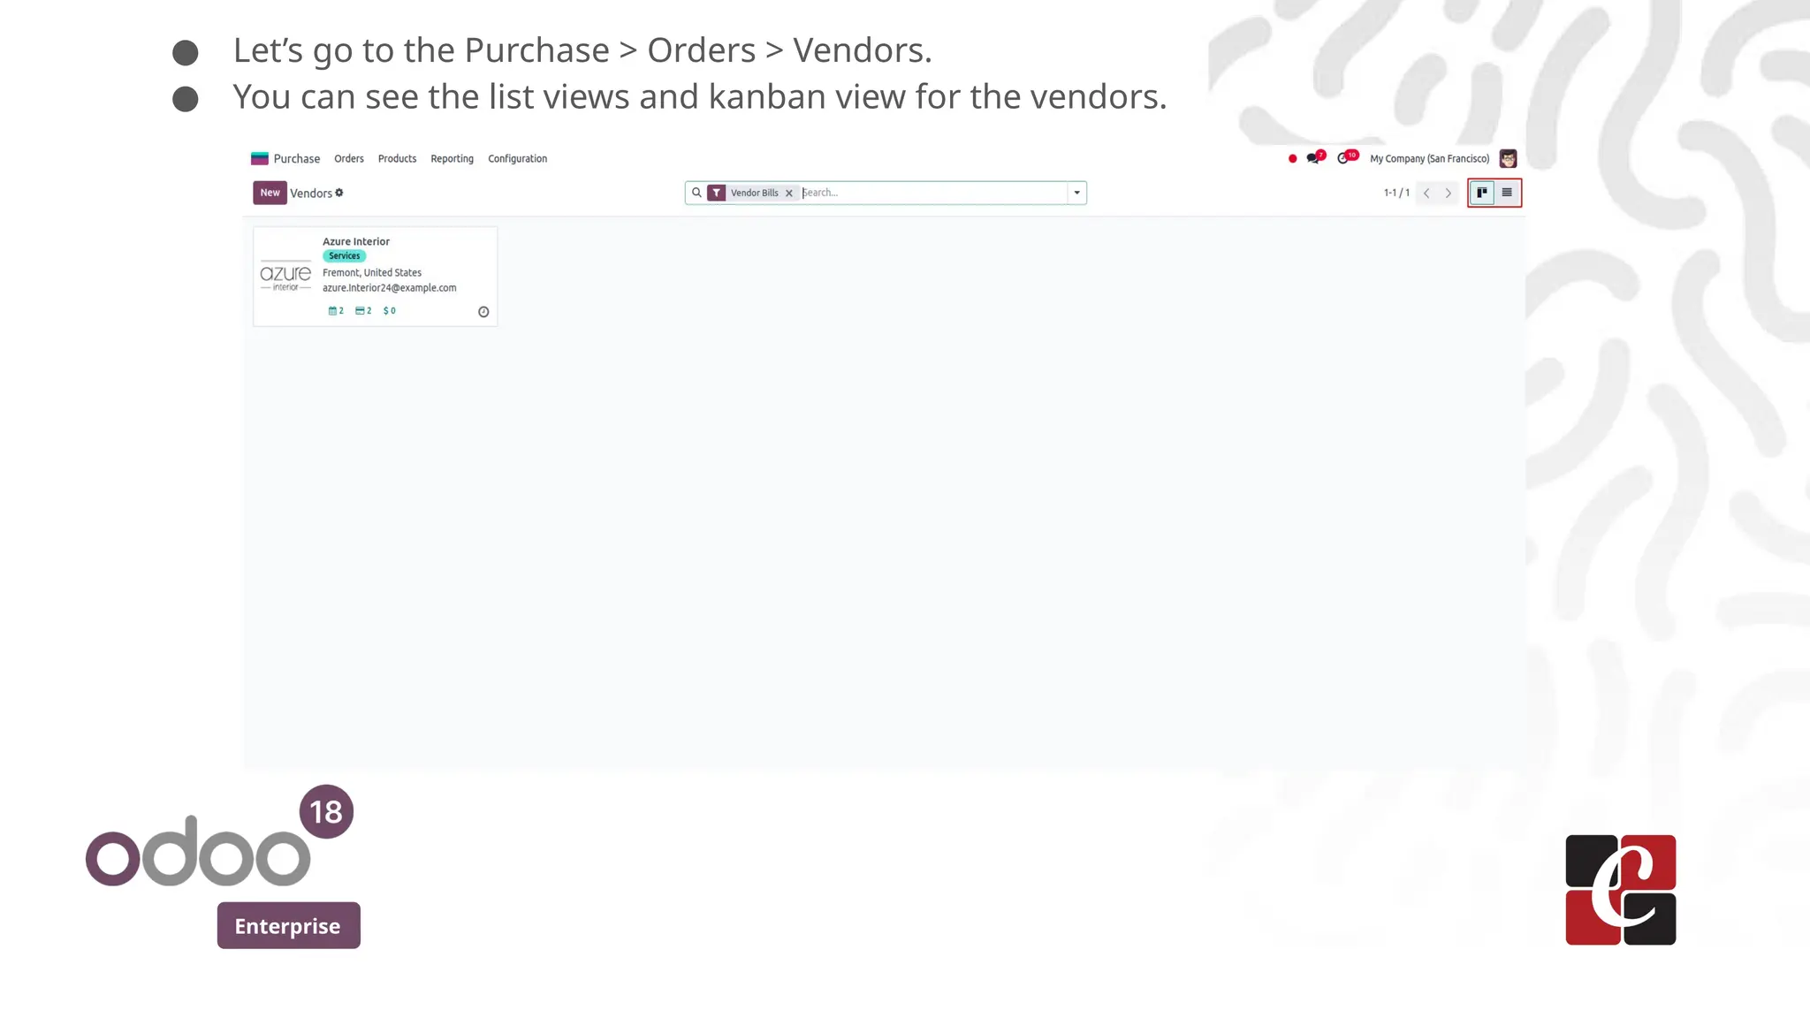
Task: Click the Services tag on Azure Interior
Action: pyautogui.click(x=344, y=256)
